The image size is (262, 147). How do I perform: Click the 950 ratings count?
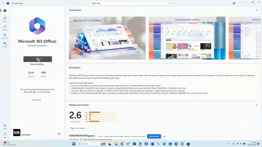point(44,74)
